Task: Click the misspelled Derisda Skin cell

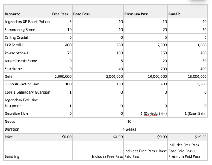Action: click(145, 114)
